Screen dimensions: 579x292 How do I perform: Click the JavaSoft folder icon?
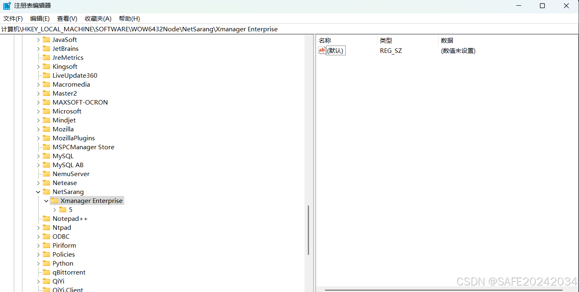tap(46, 39)
